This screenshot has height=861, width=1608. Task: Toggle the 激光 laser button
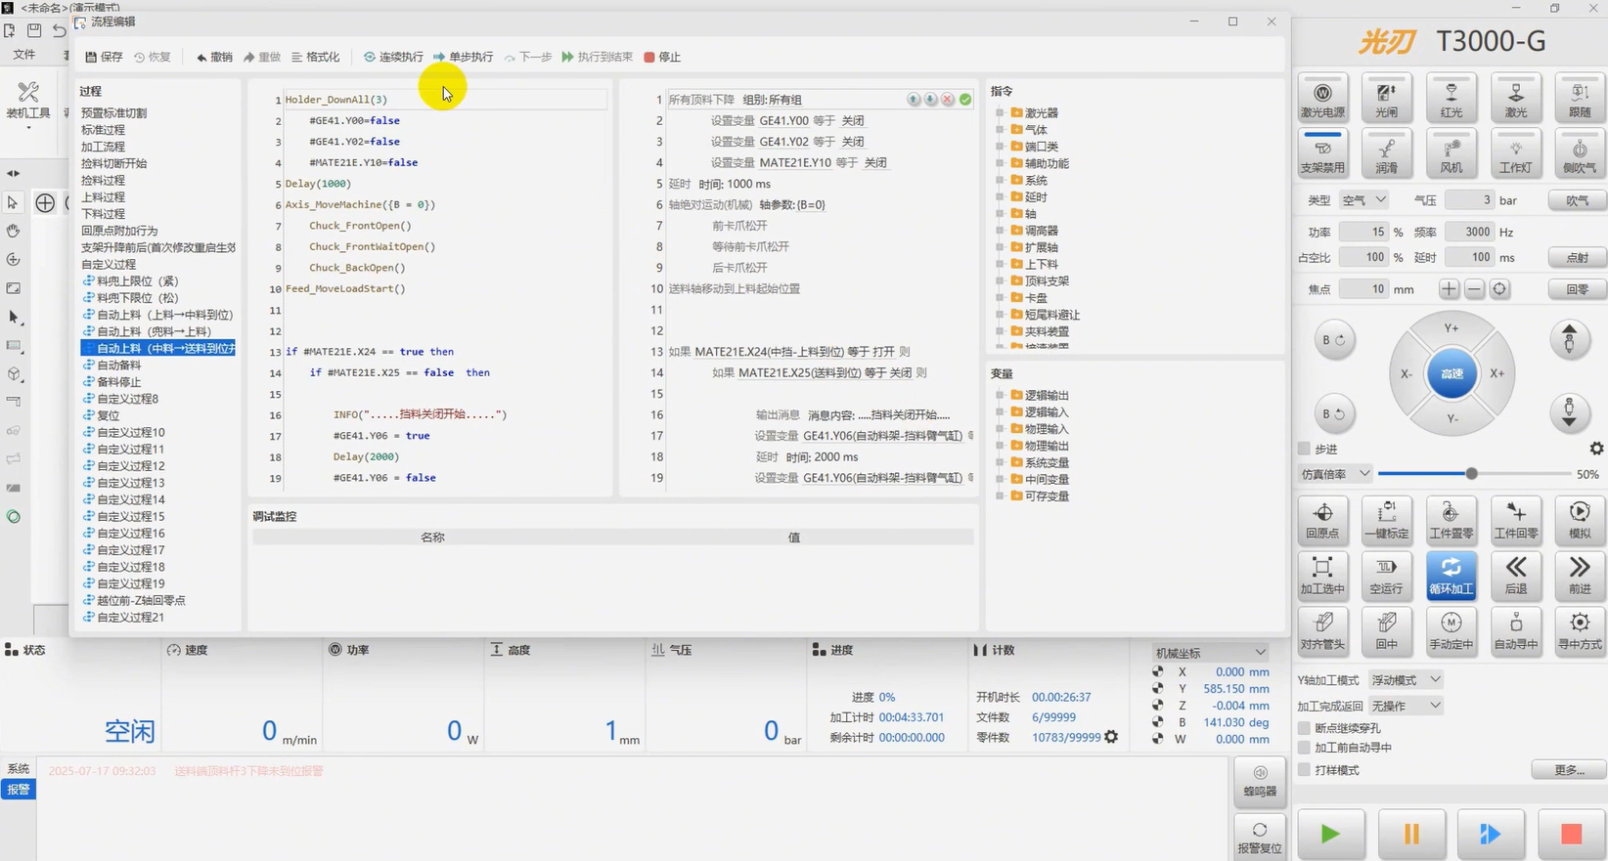(1515, 97)
